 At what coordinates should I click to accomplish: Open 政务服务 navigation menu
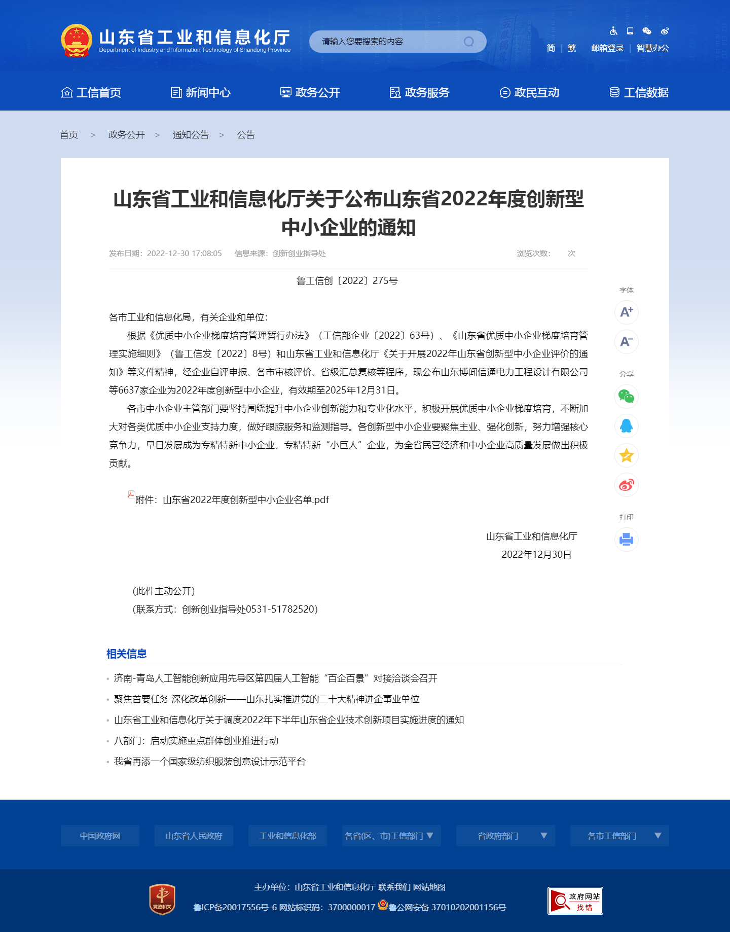click(419, 93)
